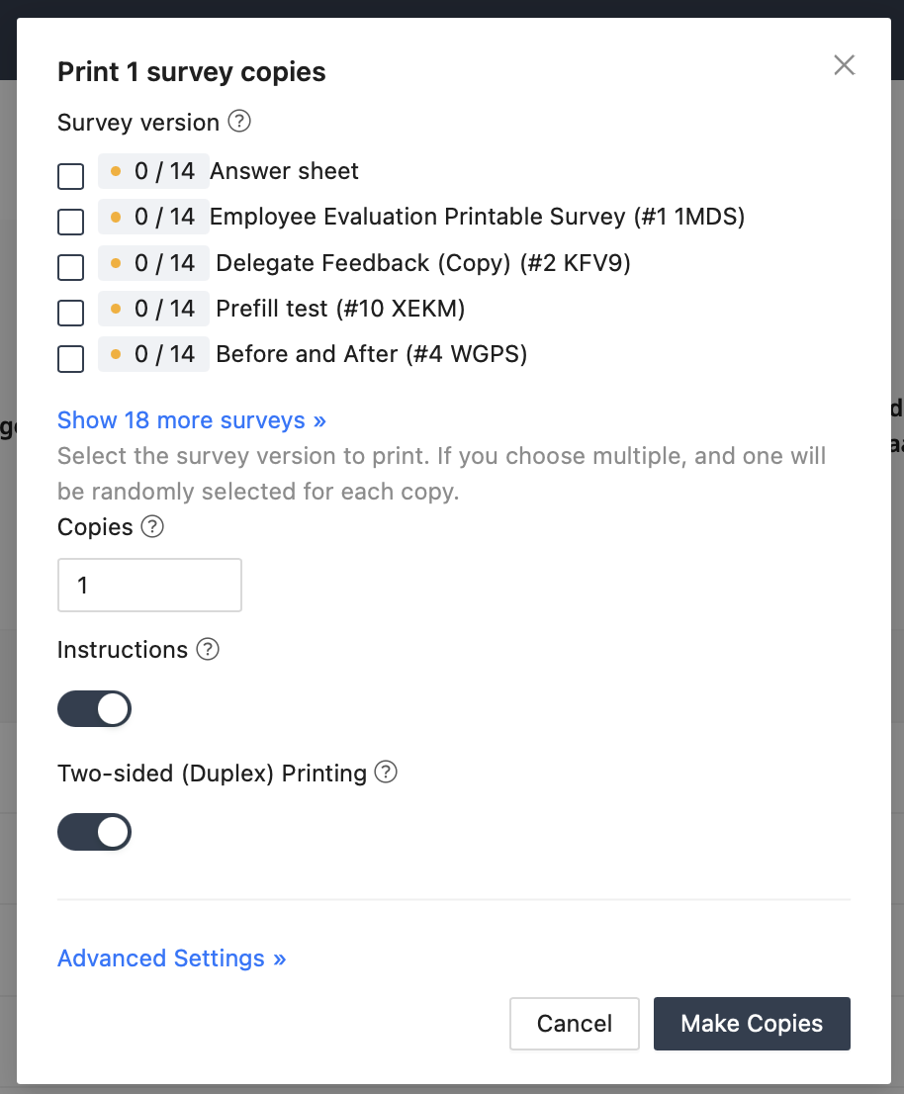The height and width of the screenshot is (1094, 904).
Task: Expand Advanced Settings
Action: point(172,958)
